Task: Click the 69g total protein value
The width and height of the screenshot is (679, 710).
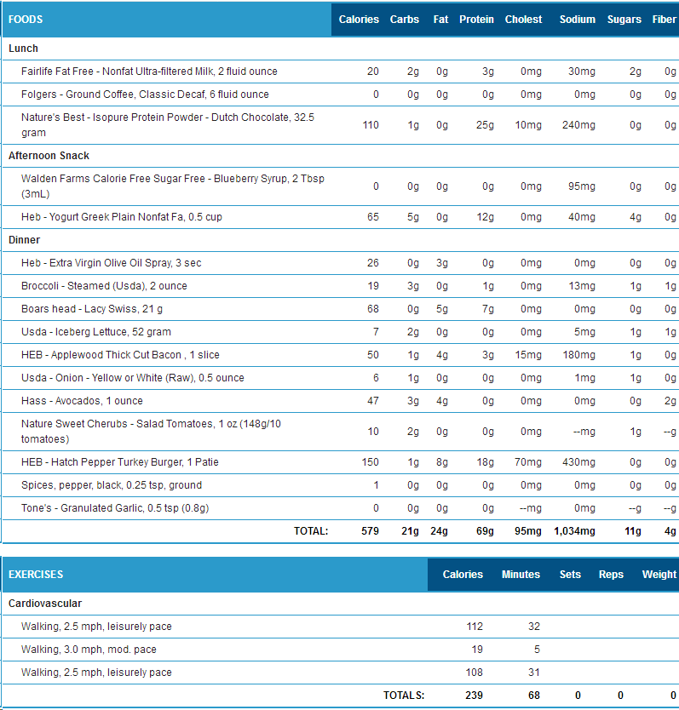Action: tap(485, 531)
